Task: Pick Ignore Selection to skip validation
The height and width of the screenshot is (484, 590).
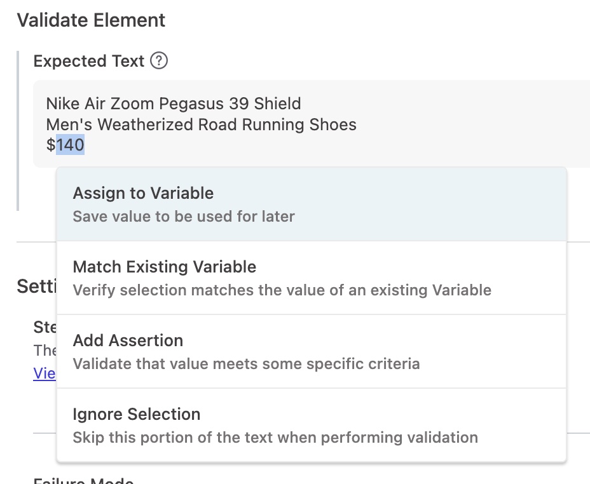Action: pyautogui.click(x=136, y=414)
